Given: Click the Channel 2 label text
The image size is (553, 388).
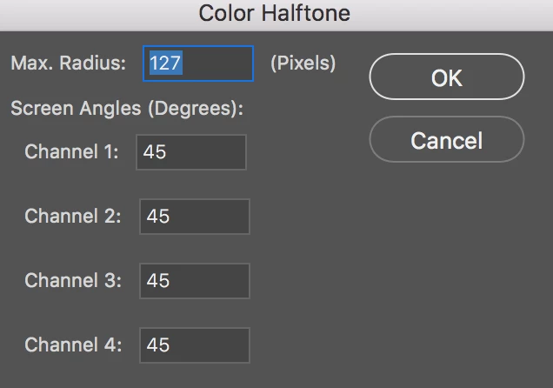Looking at the screenshot, I should coord(73,217).
